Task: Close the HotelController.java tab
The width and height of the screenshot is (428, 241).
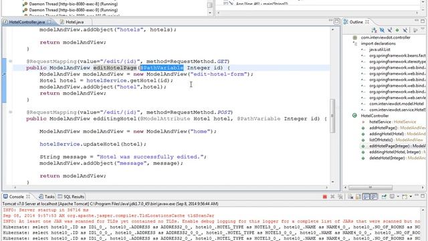Action: pos(49,21)
